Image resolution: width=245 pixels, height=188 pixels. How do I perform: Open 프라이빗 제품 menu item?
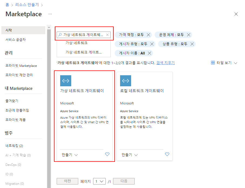pos(15,120)
